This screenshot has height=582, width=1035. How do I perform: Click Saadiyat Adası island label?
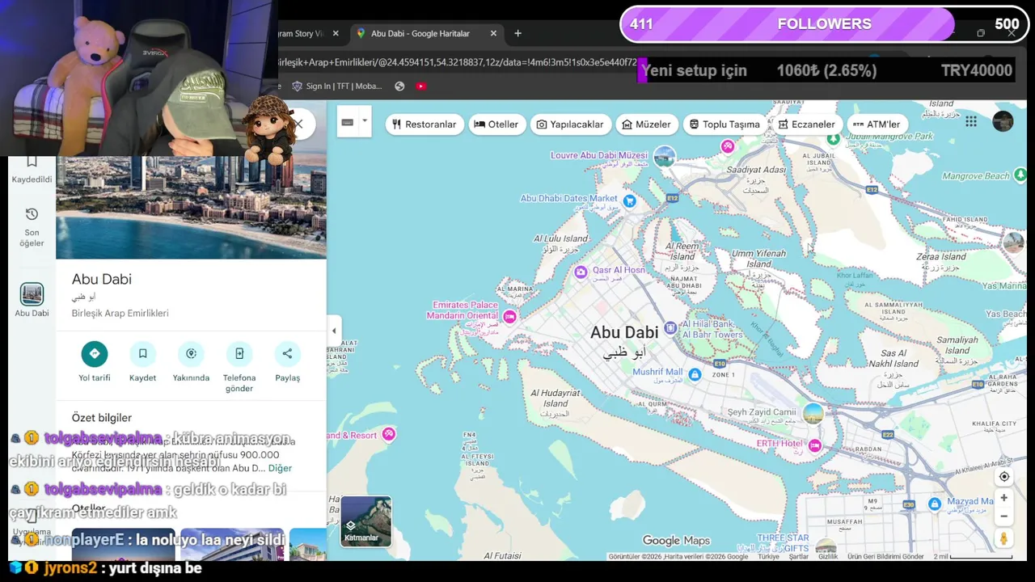click(x=756, y=170)
